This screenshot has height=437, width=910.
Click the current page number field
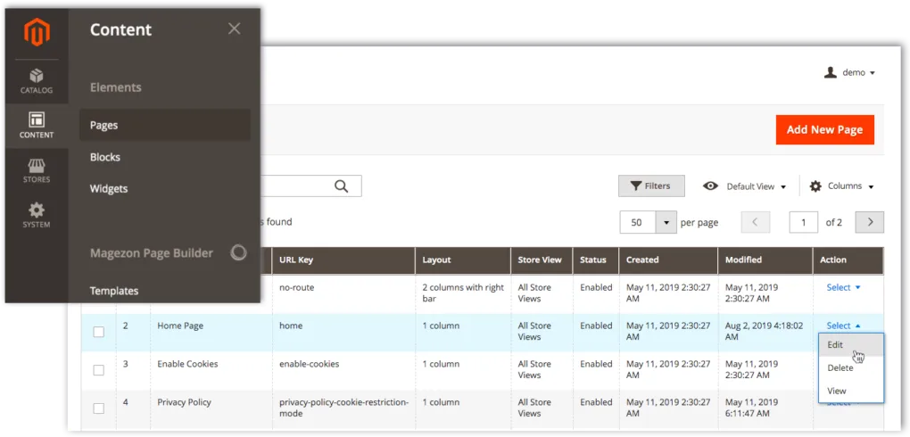pyautogui.click(x=803, y=222)
